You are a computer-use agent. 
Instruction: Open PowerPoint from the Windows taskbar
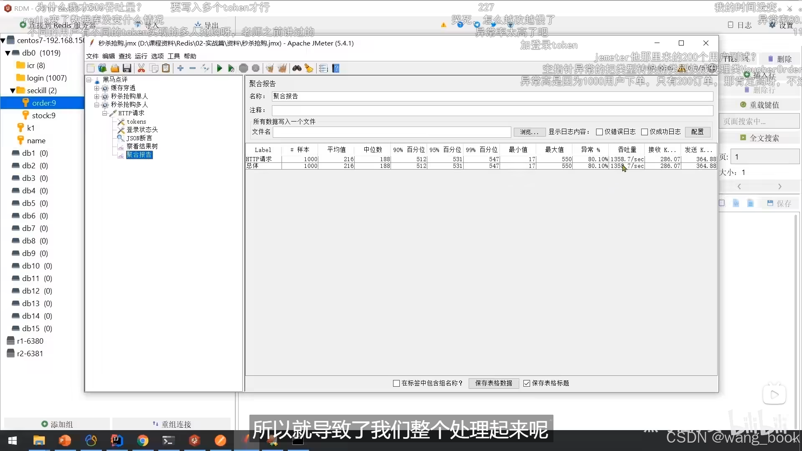65,441
